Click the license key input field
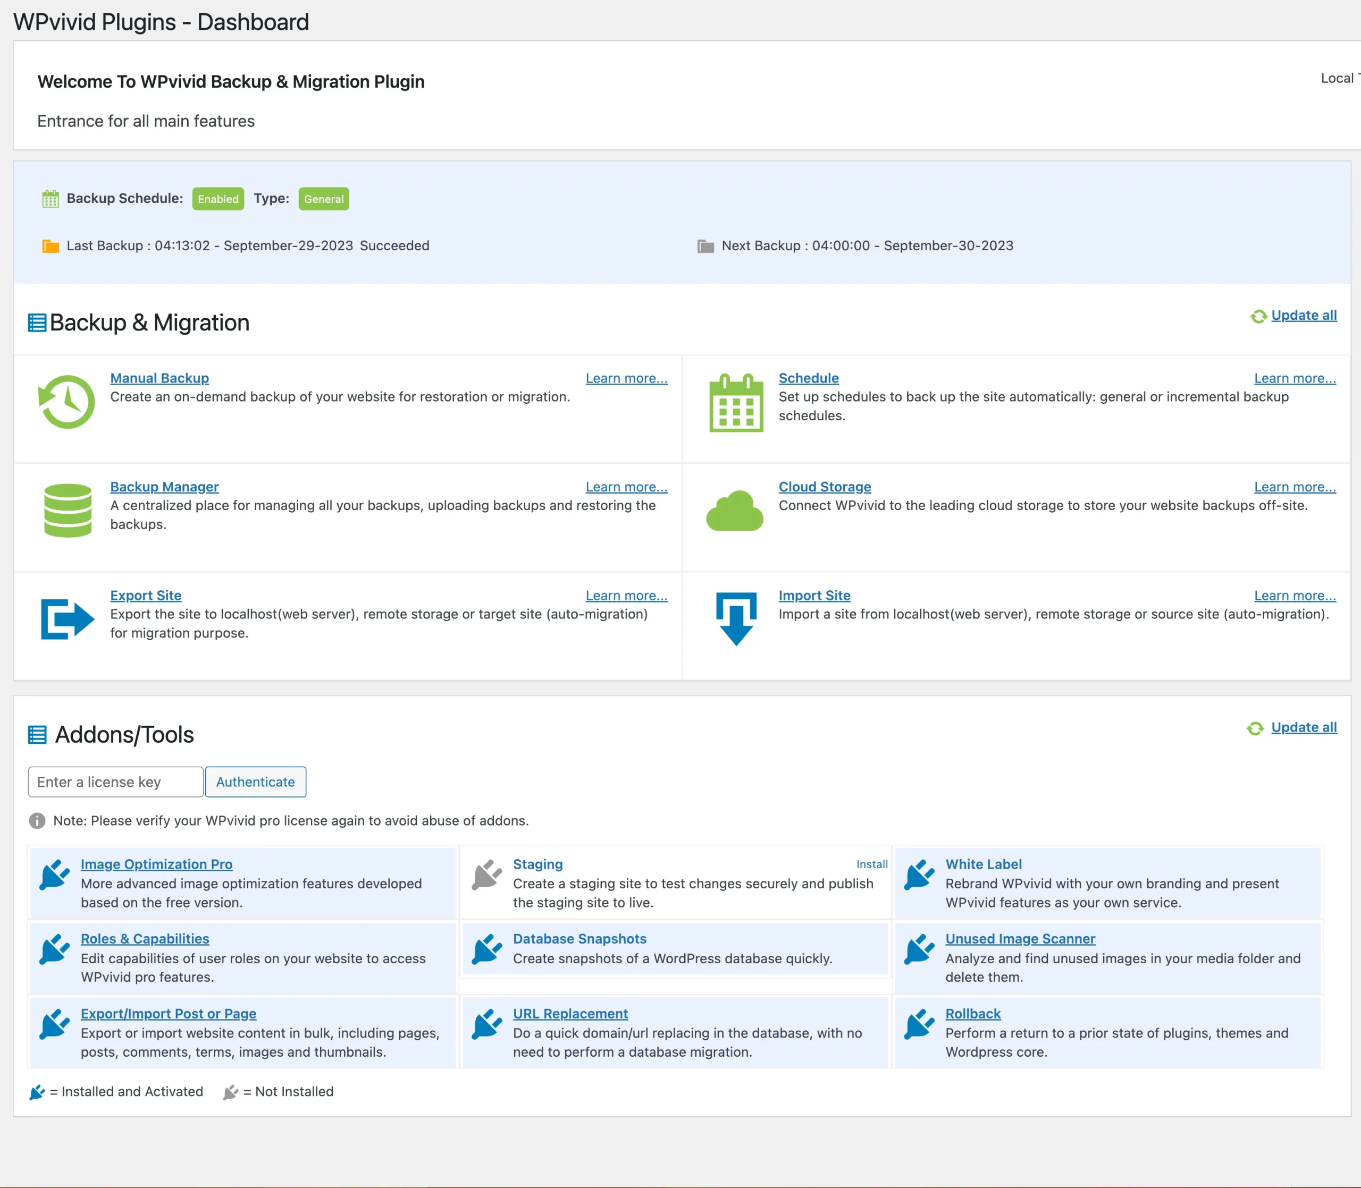Viewport: 1361px width, 1188px height. tap(115, 782)
